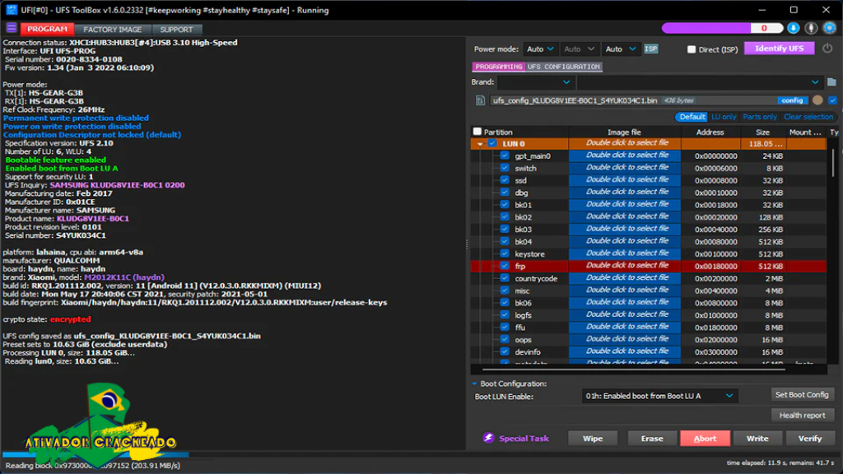The width and height of the screenshot is (843, 474).
Task: Click the Write button
Action: tap(757, 439)
